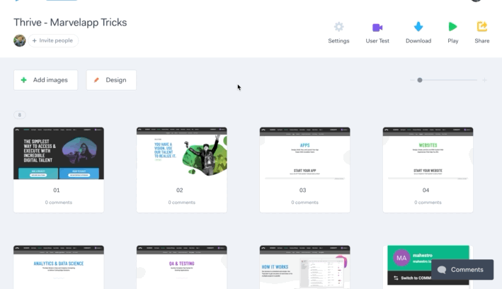Open the Settings gear icon
The height and width of the screenshot is (289, 502).
click(x=338, y=27)
